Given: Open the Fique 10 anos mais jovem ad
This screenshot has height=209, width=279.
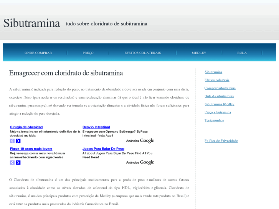Looking at the screenshot, I should 31,149.
